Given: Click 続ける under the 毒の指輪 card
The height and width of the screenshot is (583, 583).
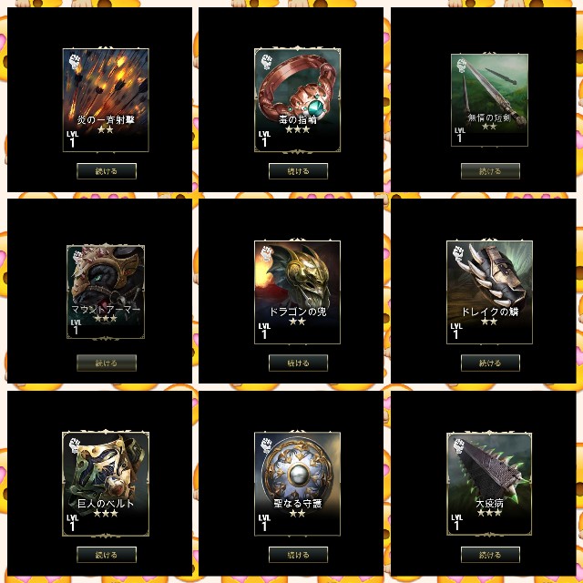Looking at the screenshot, I should click(298, 171).
